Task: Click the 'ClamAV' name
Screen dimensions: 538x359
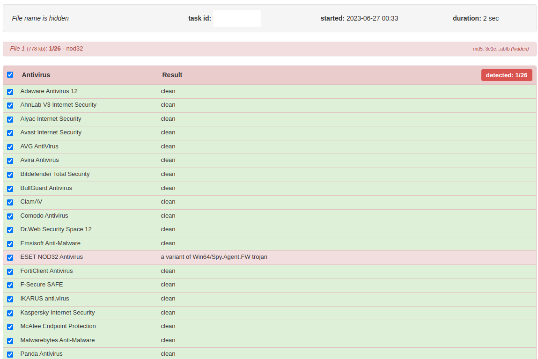Action: 31,202
